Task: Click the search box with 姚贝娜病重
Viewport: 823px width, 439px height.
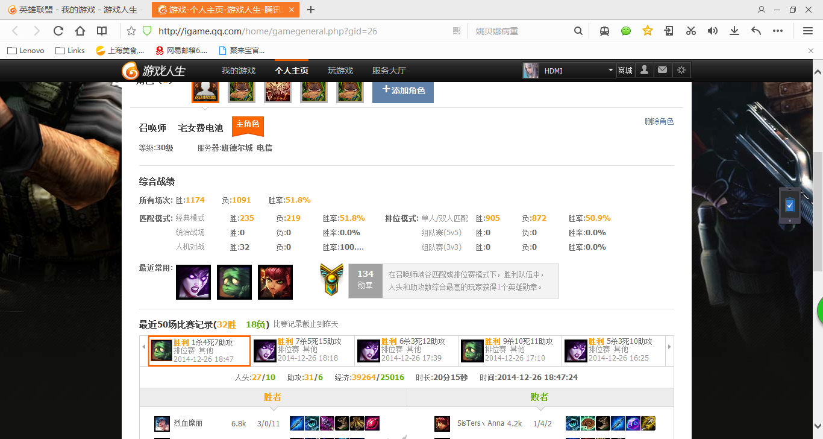Action: 521,31
